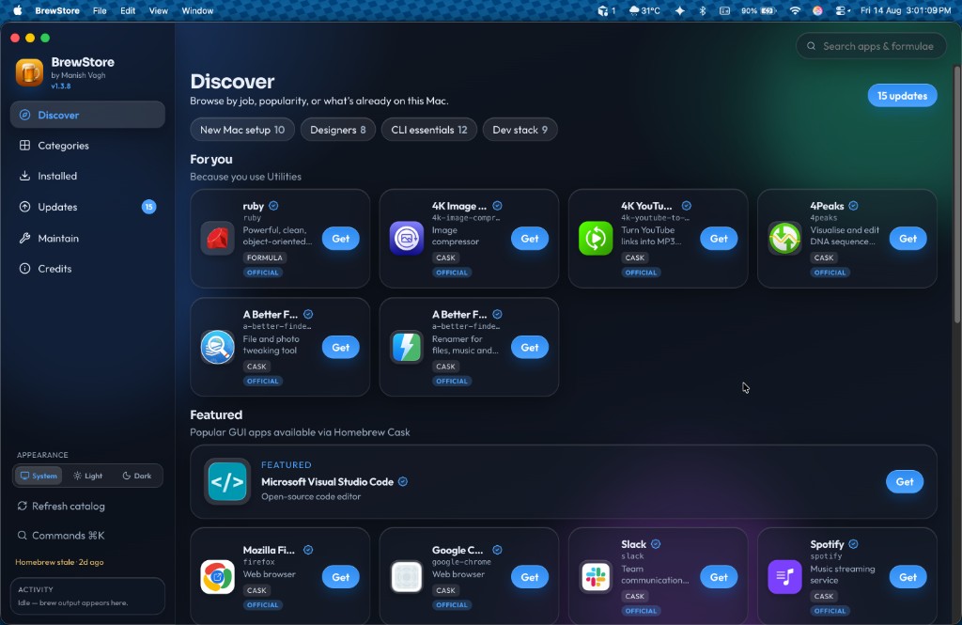The image size is (962, 625).
Task: Get the ruby formula
Action: click(x=340, y=238)
